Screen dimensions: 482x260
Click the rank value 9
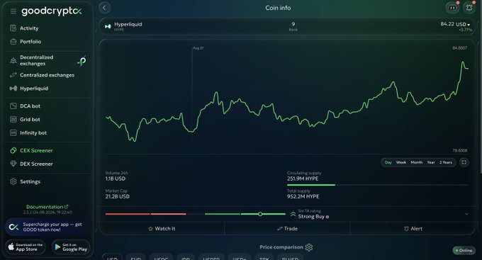click(293, 24)
